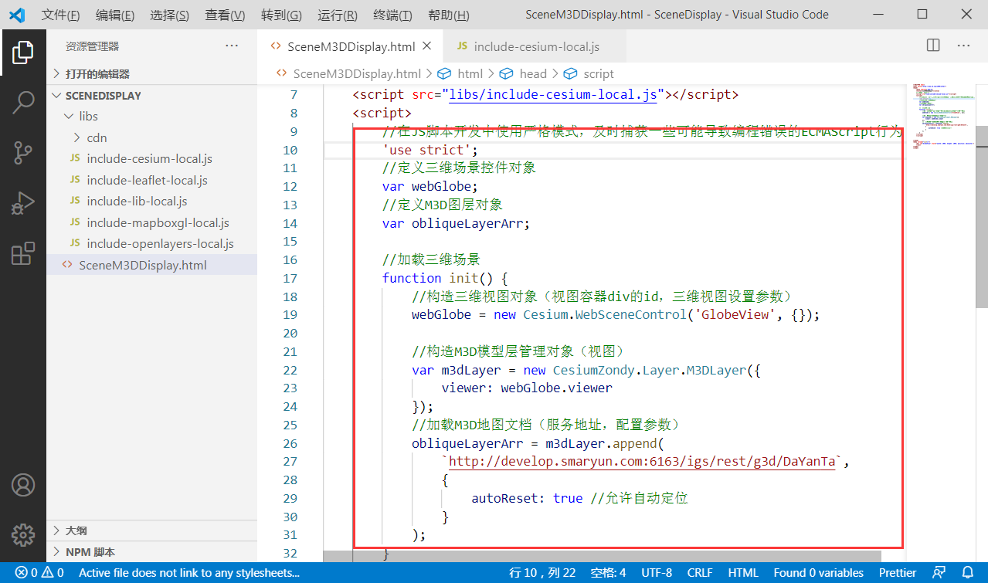Screen dimensions: 988x583
Task: Click the 'use strict' code line
Action: click(429, 150)
